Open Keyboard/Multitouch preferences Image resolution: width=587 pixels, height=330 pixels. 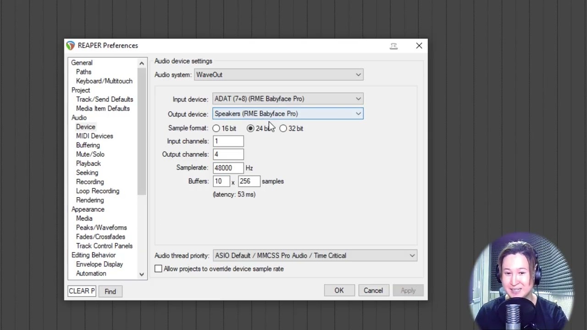[x=104, y=81]
